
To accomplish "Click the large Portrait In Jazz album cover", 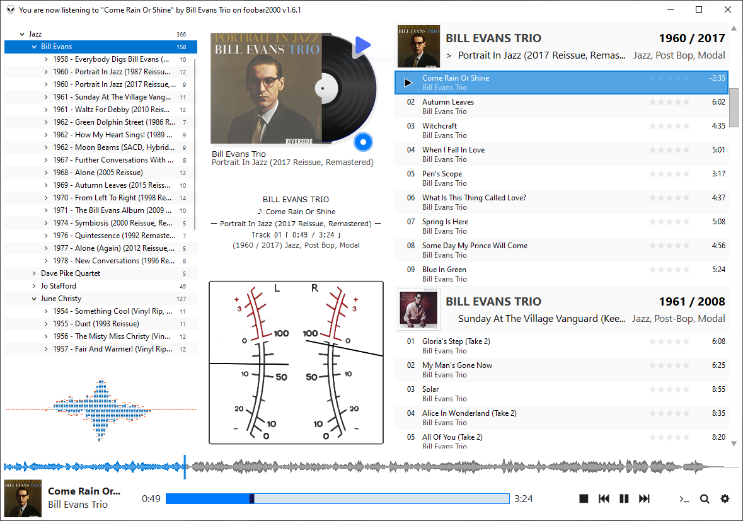I will (x=266, y=88).
